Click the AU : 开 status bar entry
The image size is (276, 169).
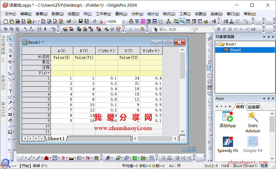click(175, 166)
